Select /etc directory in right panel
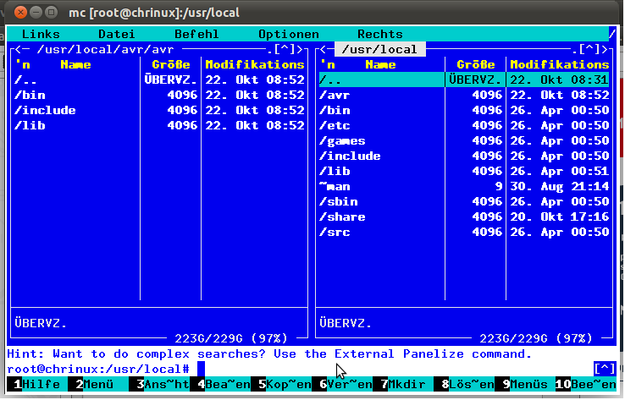The image size is (625, 400). pyautogui.click(x=464, y=125)
